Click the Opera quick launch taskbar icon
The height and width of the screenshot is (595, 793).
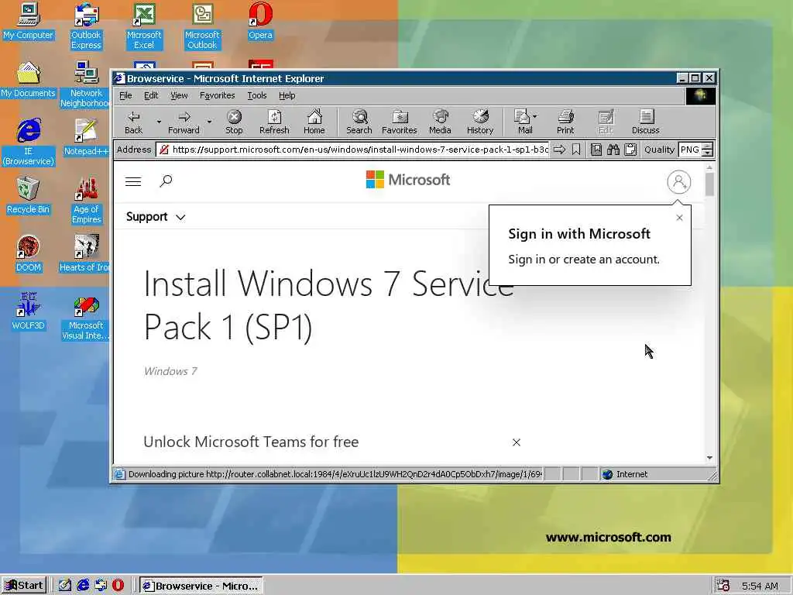(118, 586)
